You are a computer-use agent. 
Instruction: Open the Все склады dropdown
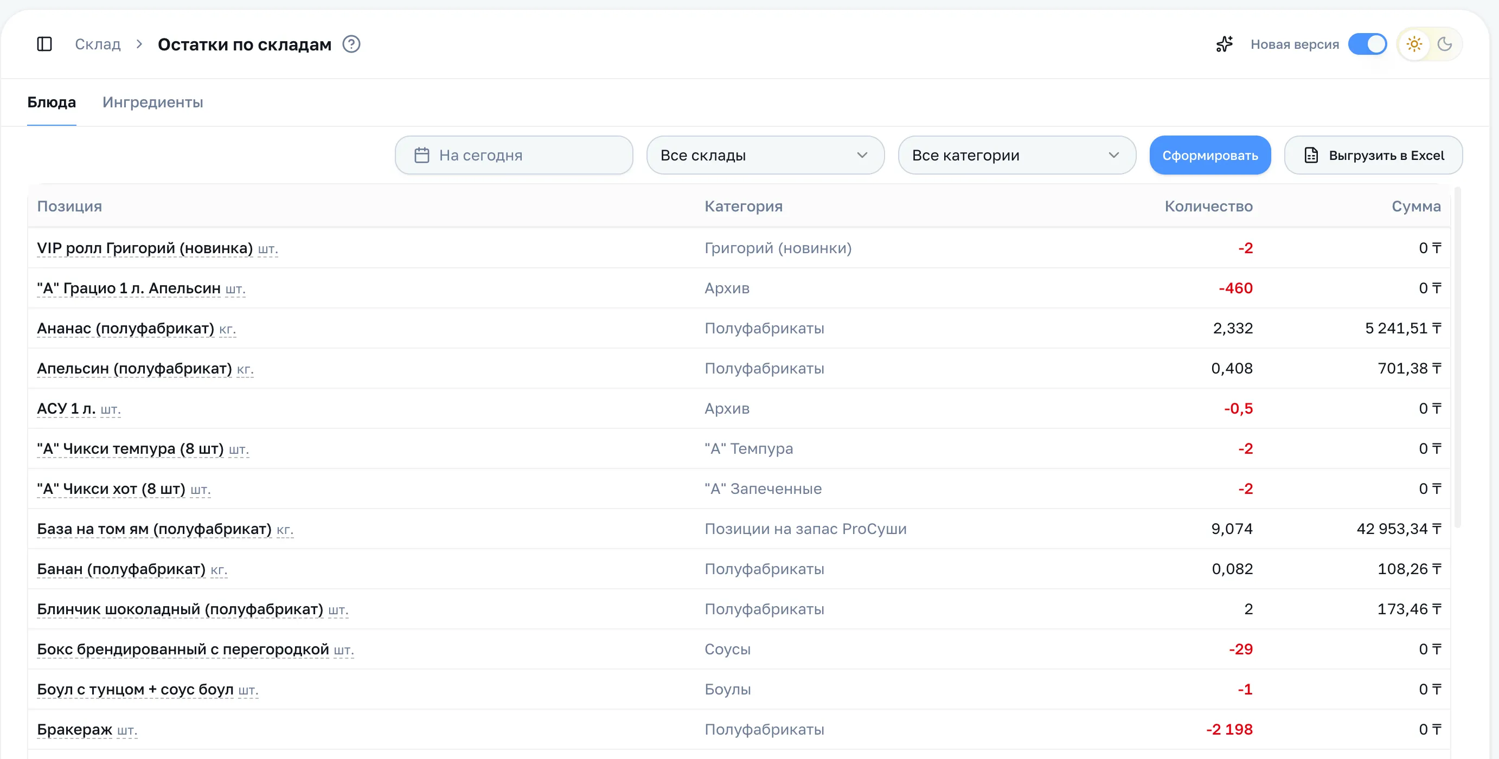coord(765,155)
